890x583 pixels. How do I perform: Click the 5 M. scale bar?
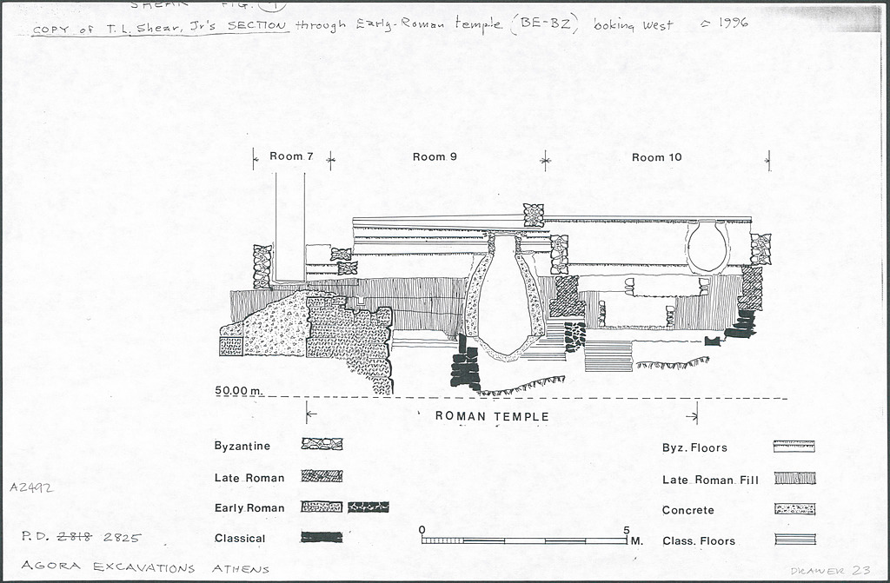pyautogui.click(x=524, y=540)
